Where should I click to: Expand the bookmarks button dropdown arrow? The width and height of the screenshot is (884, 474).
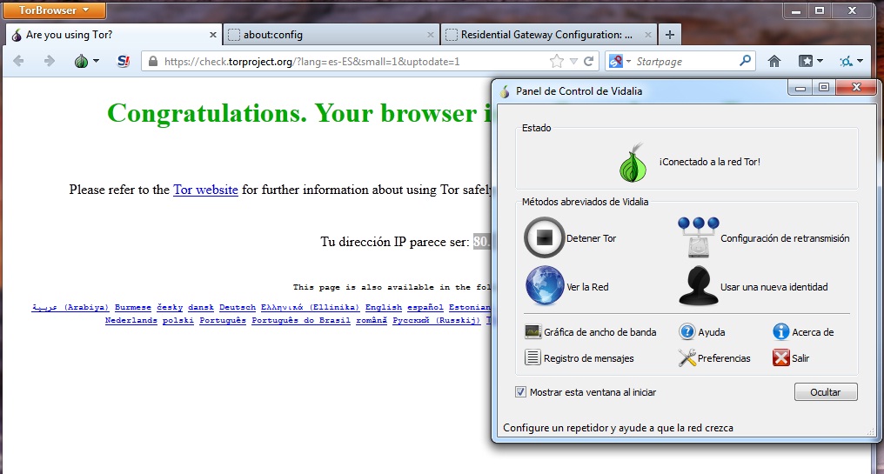820,61
